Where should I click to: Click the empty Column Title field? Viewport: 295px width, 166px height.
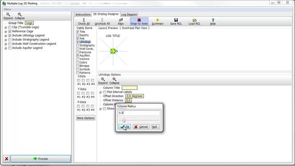coord(130,88)
